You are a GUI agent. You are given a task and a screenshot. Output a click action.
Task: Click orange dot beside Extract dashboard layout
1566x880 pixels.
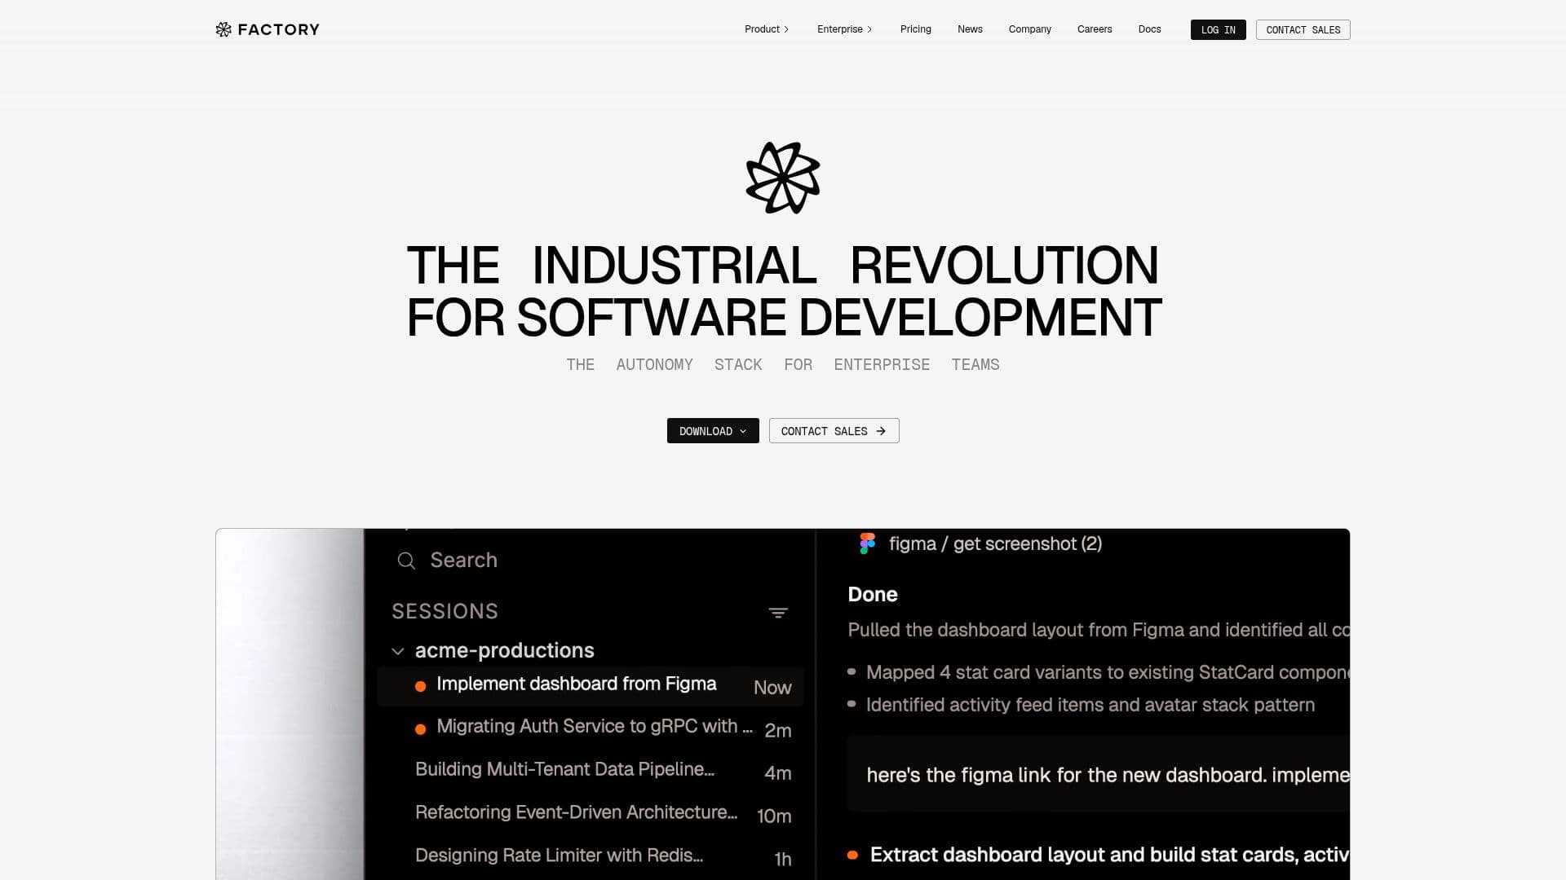pyautogui.click(x=852, y=855)
